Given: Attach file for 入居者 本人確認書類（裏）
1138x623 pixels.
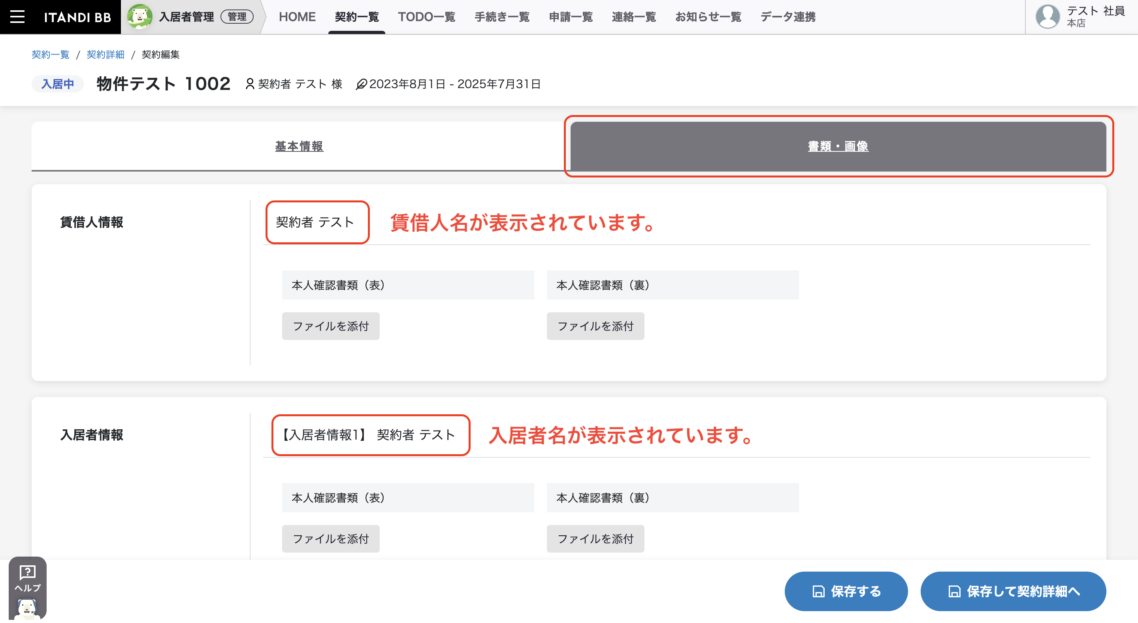Looking at the screenshot, I should coord(595,539).
